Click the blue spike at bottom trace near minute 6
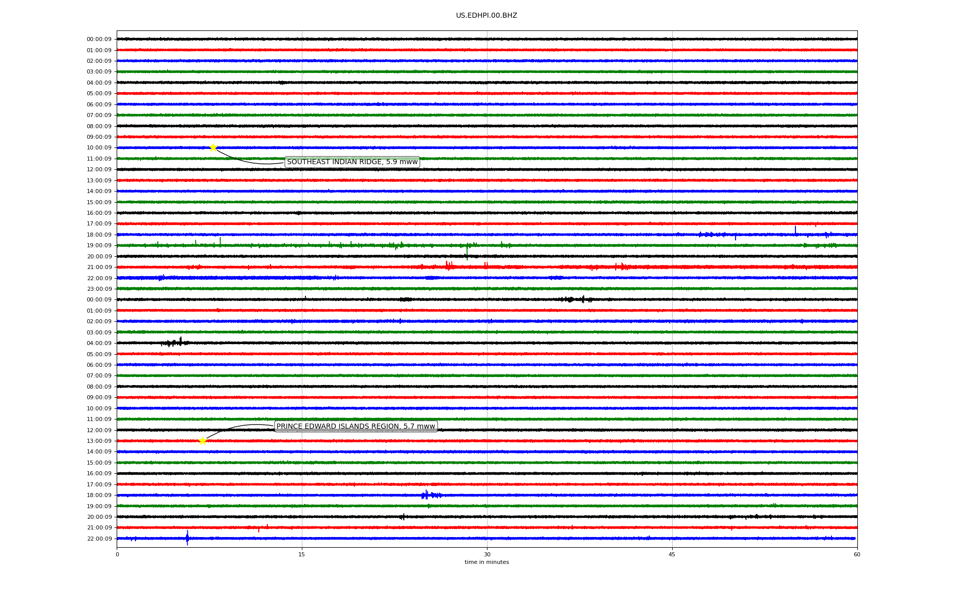Screen dimensions: 974x608 coord(187,538)
